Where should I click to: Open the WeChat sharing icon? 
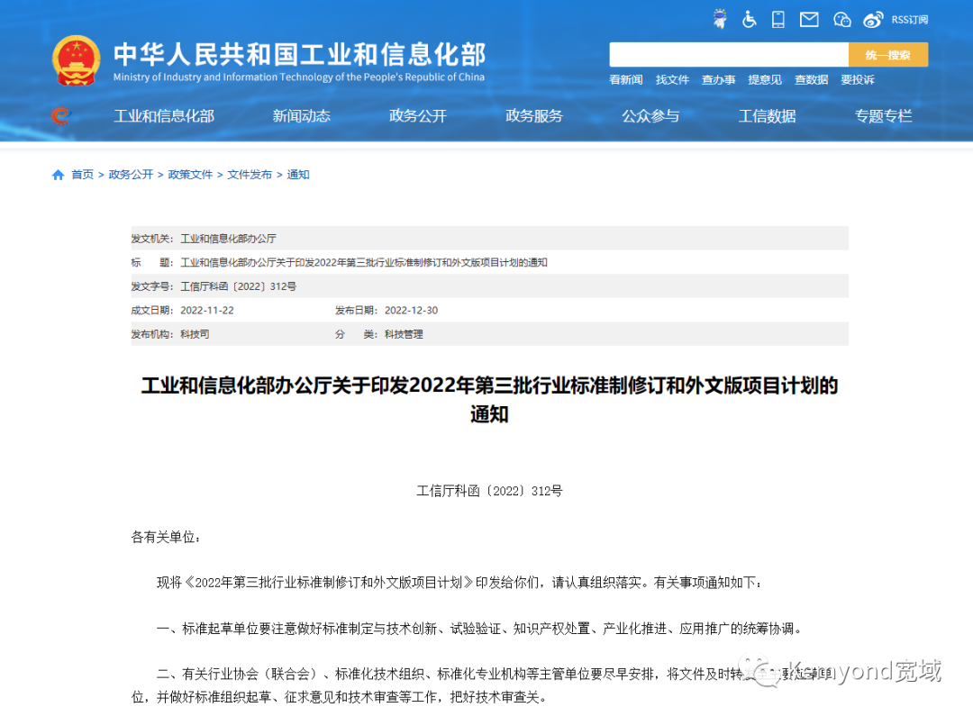click(x=841, y=18)
